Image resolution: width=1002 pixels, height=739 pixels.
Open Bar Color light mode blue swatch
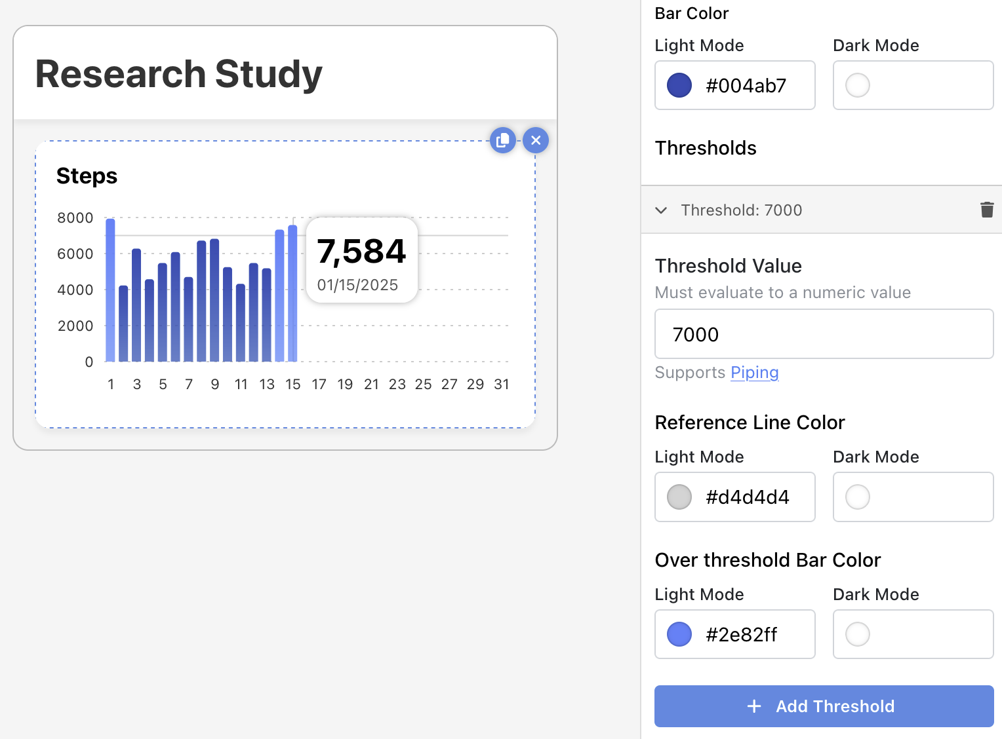679,85
